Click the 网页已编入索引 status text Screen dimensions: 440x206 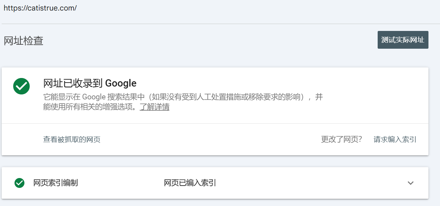tap(190, 183)
